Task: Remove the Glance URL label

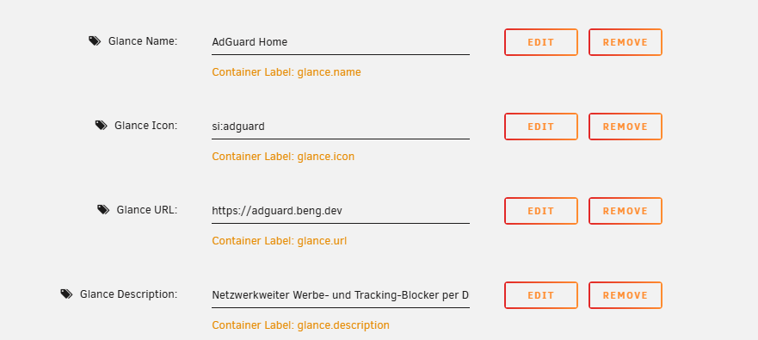Action: tap(625, 211)
